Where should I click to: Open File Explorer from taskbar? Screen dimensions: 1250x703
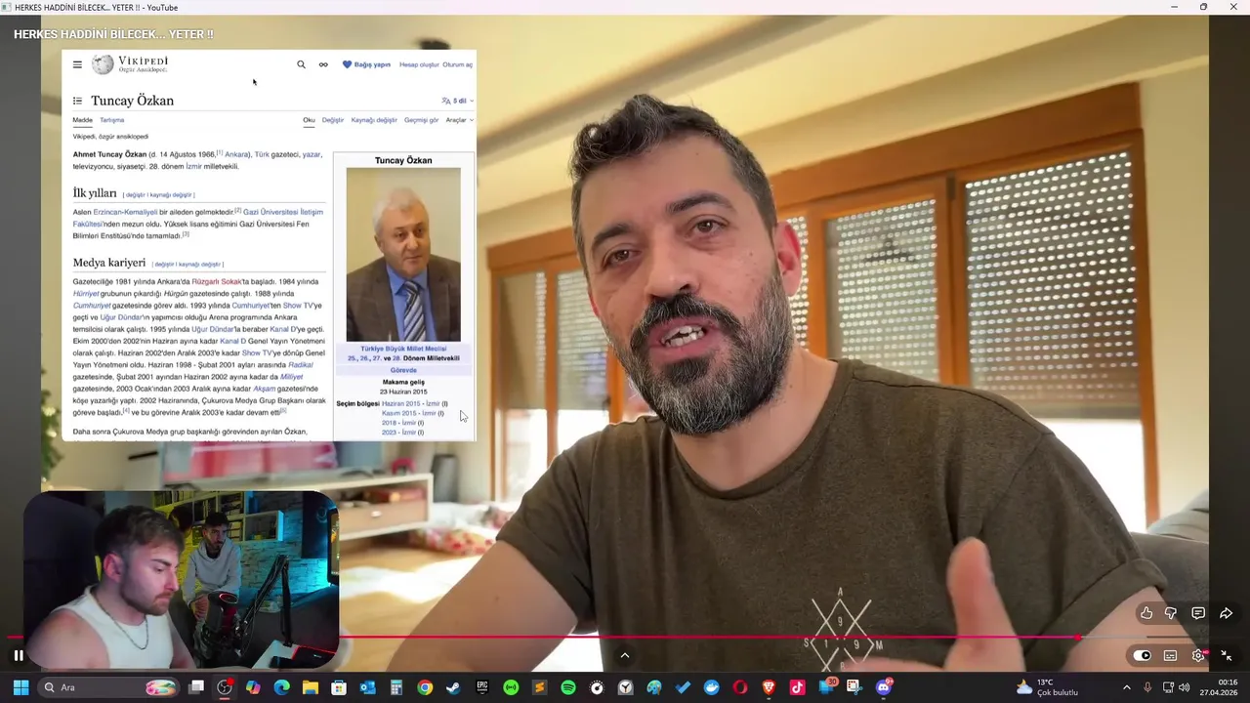point(311,687)
